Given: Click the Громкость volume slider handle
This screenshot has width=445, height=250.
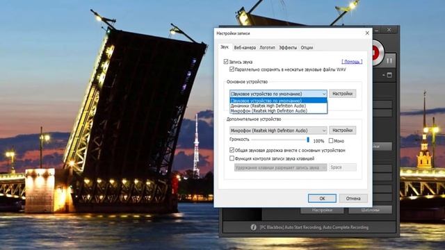Looking at the screenshot, I should (x=308, y=140).
